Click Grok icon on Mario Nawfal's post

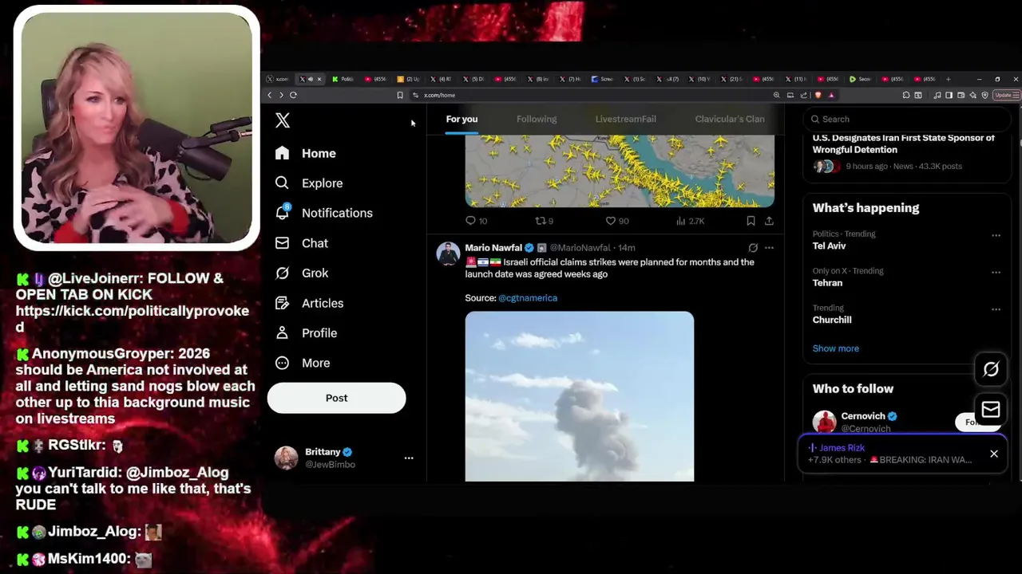pyautogui.click(x=753, y=248)
